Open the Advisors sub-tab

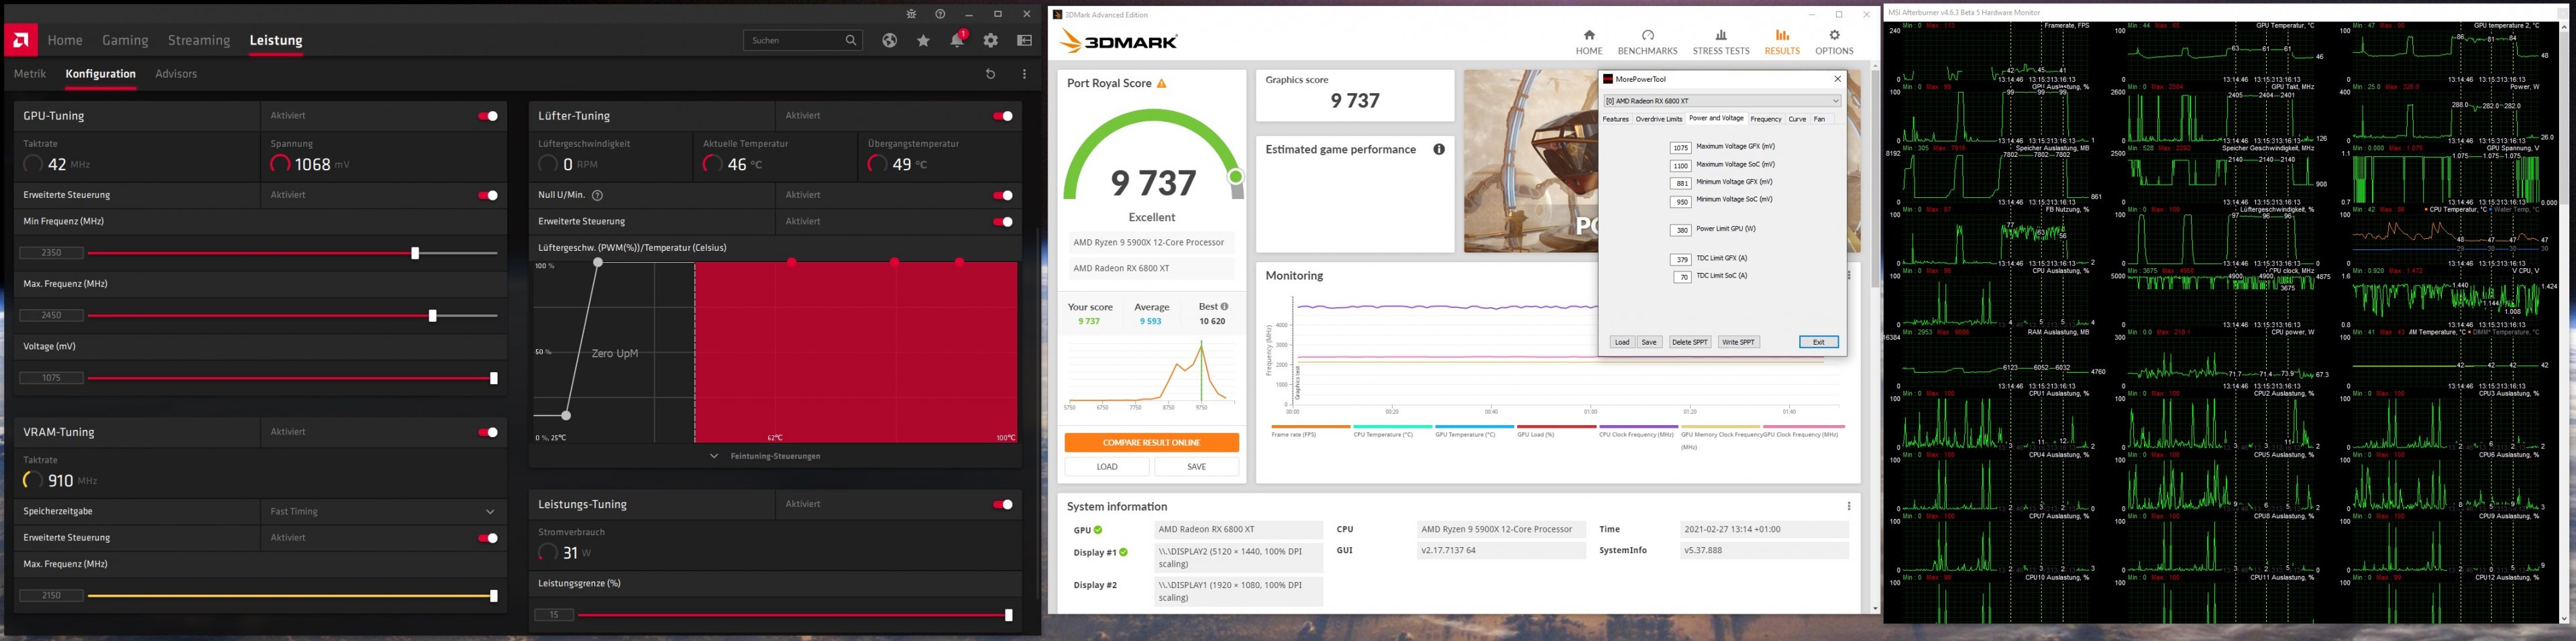[x=176, y=74]
